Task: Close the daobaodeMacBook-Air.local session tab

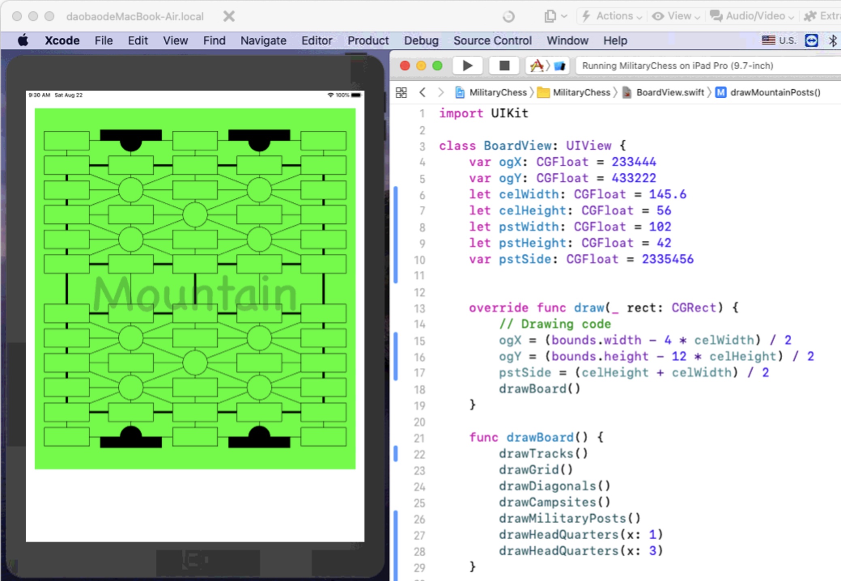Action: (229, 17)
